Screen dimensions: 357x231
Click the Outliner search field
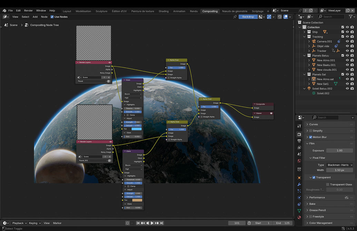coord(331,17)
